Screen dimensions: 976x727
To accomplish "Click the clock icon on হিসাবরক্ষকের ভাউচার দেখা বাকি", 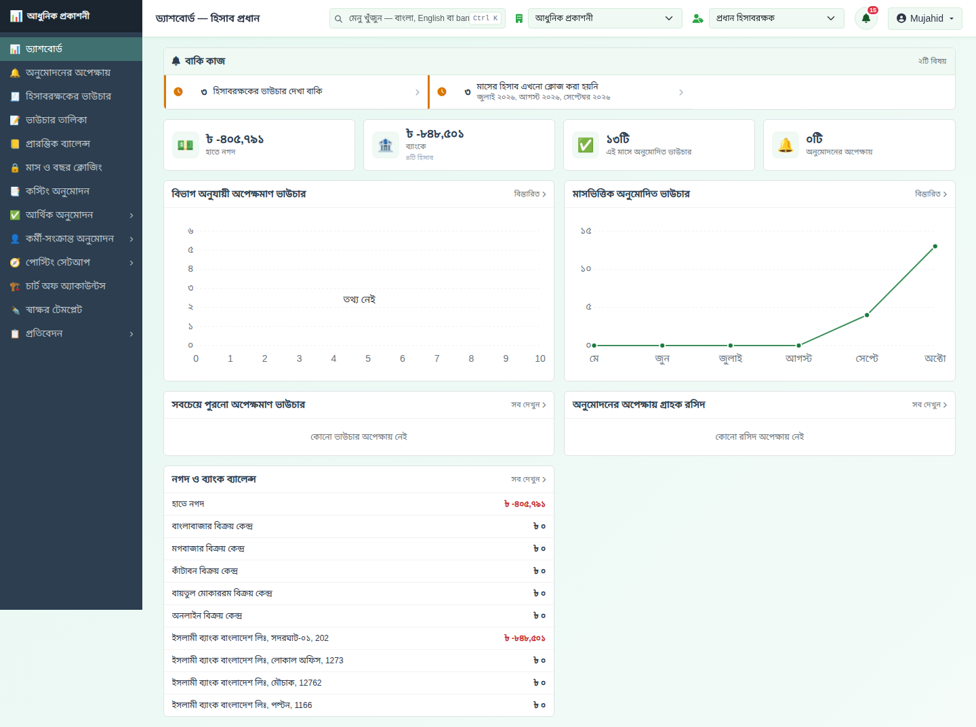I will click(x=178, y=91).
